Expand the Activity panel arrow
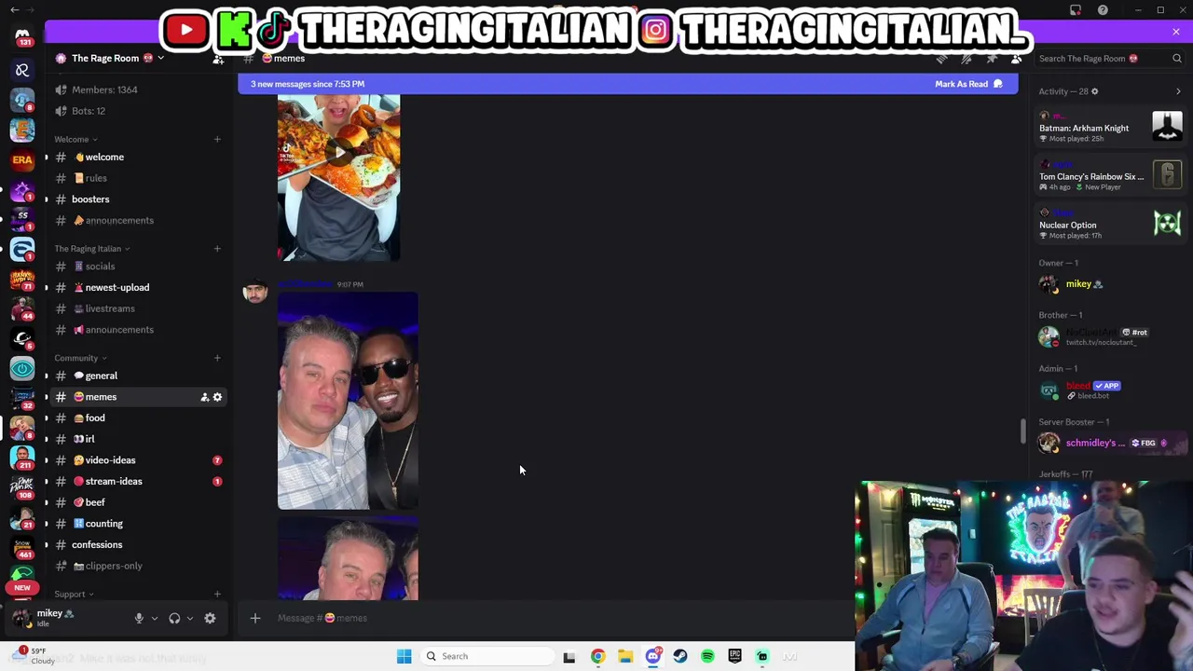 point(1178,91)
